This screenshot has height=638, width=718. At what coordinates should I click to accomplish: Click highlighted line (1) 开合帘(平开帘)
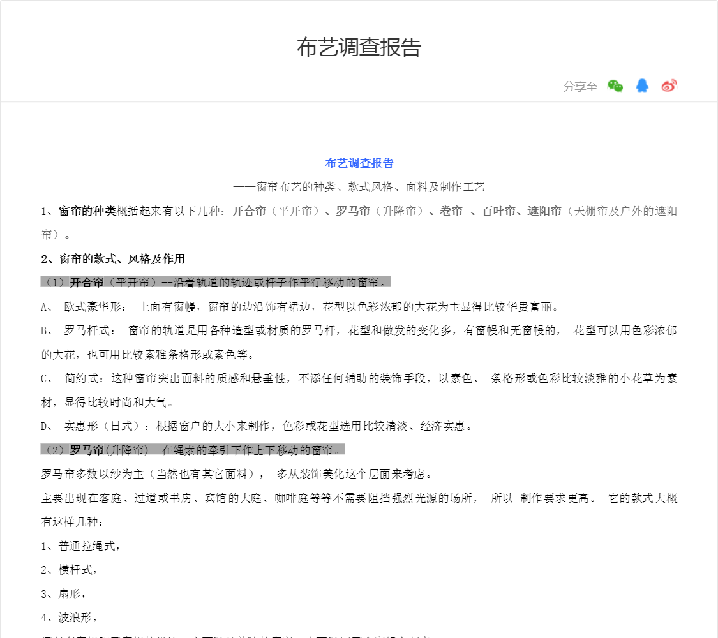click(x=216, y=283)
